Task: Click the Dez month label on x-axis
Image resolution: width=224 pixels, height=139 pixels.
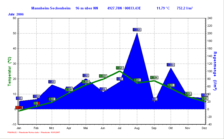Action: (204, 128)
